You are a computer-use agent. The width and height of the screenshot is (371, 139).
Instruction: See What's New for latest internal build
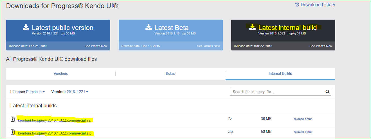[x=321, y=46]
